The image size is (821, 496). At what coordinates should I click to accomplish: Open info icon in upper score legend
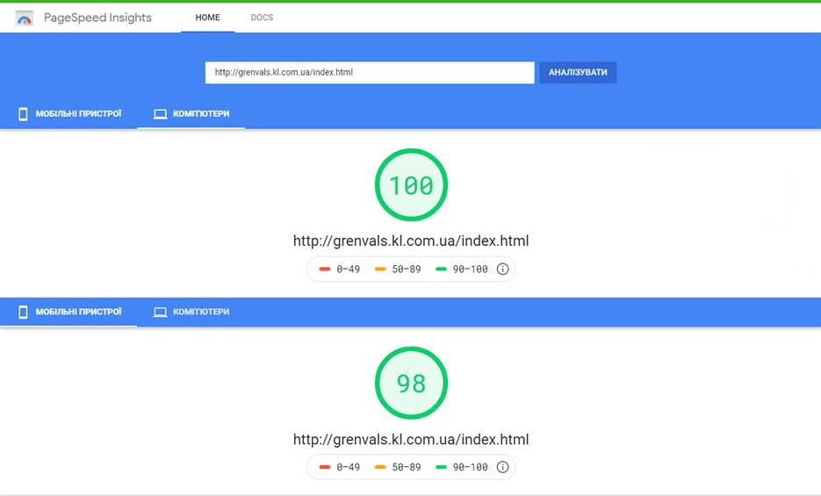[502, 269]
